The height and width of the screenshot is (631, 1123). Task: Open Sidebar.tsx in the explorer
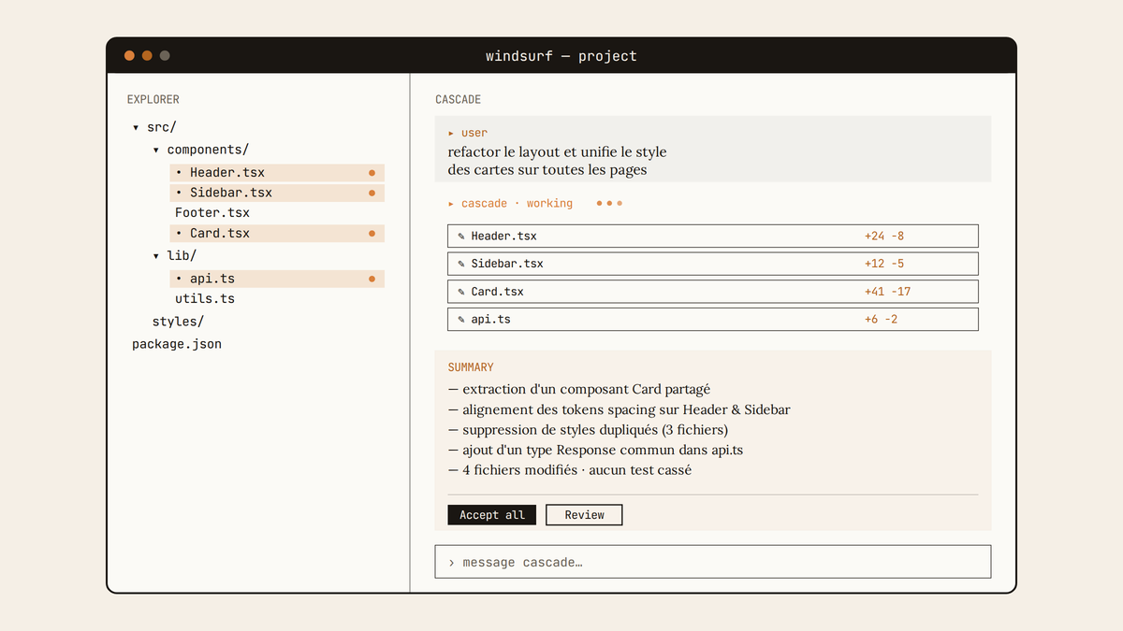277,194
